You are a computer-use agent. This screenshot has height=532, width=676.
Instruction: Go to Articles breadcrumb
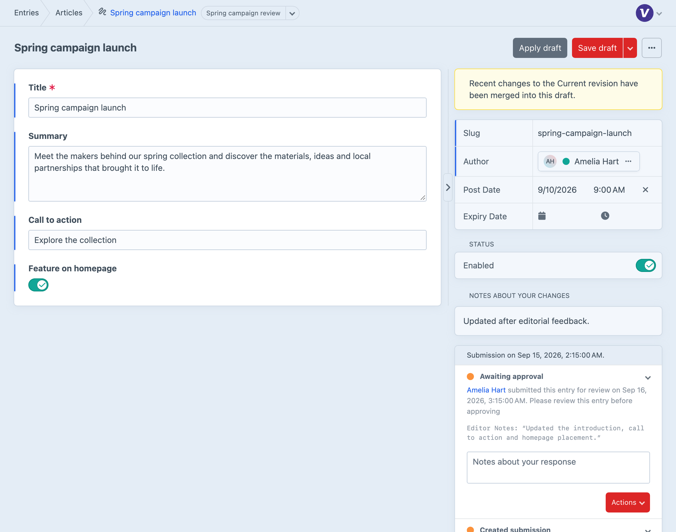69,13
